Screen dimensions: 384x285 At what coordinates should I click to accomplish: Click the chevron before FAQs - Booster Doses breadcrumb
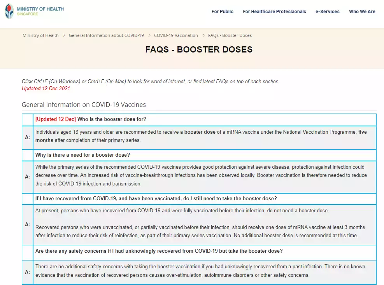(x=203, y=35)
